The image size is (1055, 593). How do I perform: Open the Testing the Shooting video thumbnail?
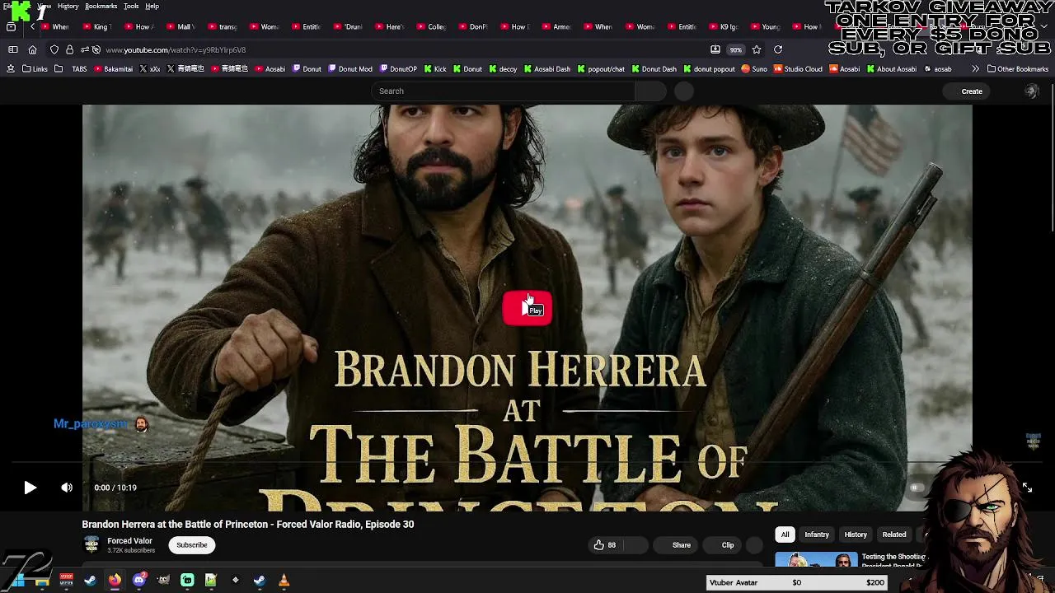click(816, 561)
